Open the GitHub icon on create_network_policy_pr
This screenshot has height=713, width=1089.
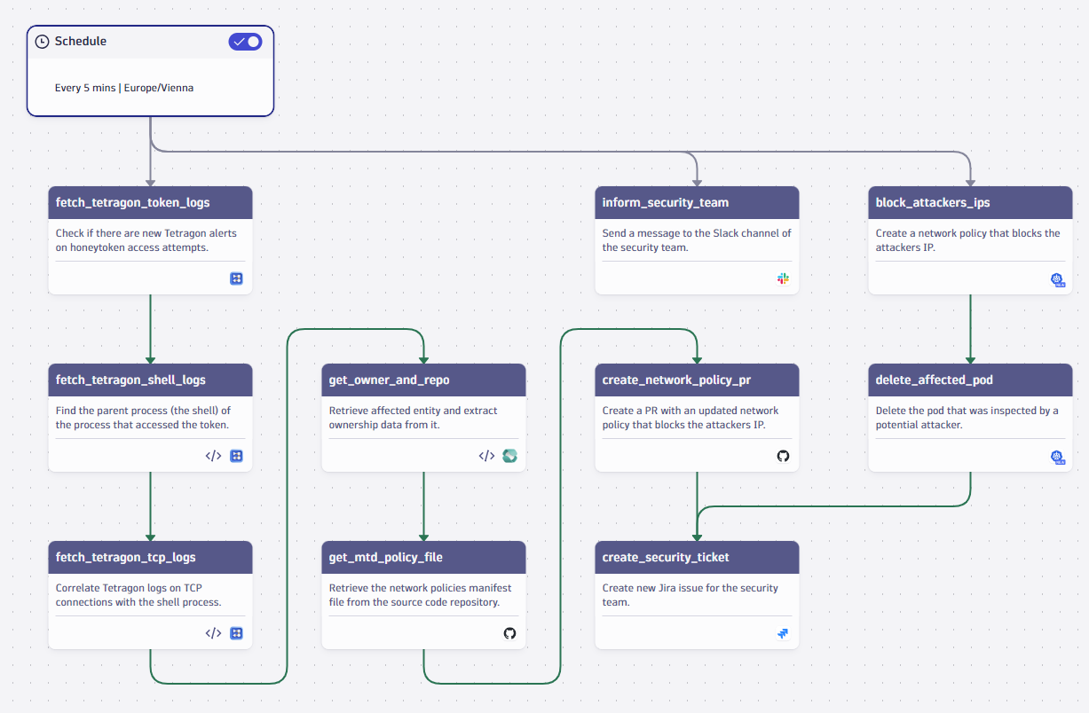click(x=783, y=456)
